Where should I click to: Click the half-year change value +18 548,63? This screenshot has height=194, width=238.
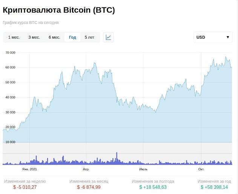point(153,187)
